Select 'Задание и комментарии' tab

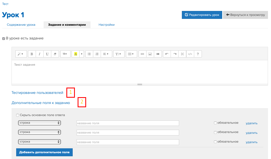[67, 25]
